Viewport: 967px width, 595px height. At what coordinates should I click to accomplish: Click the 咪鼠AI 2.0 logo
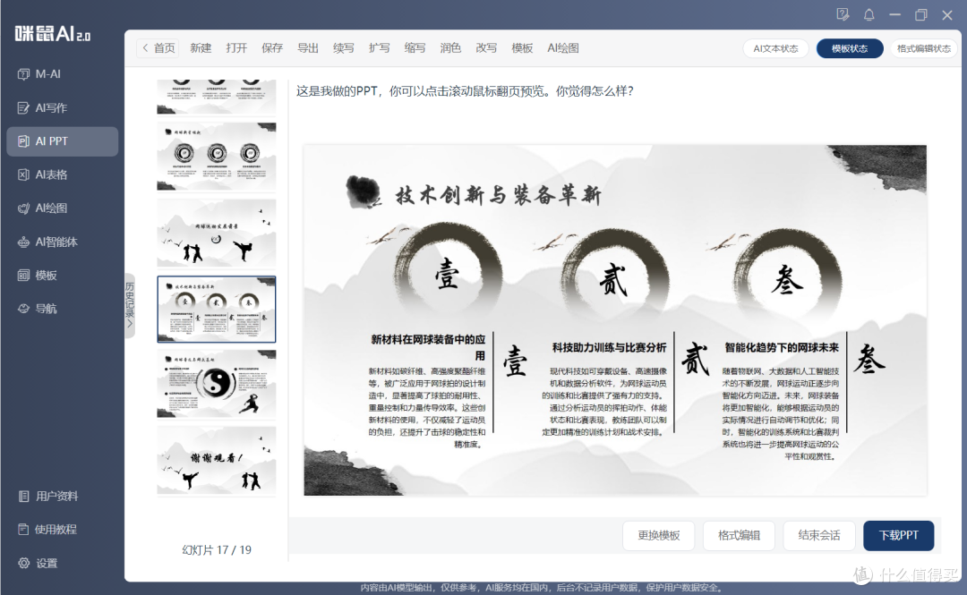pyautogui.click(x=53, y=33)
